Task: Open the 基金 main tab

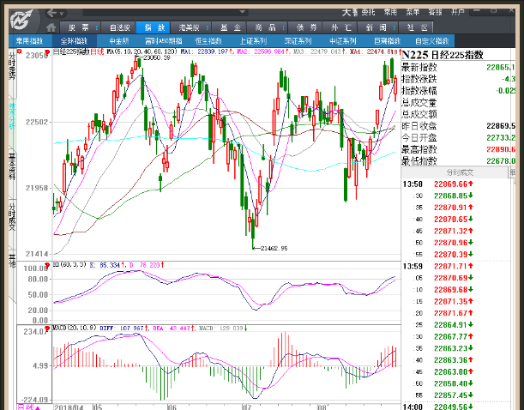Action: click(x=230, y=27)
